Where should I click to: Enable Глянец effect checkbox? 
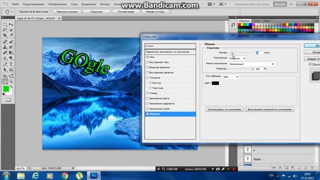pos(147,93)
